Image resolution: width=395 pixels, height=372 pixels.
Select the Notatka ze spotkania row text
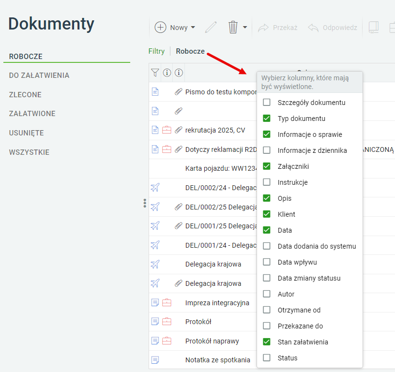(x=218, y=360)
